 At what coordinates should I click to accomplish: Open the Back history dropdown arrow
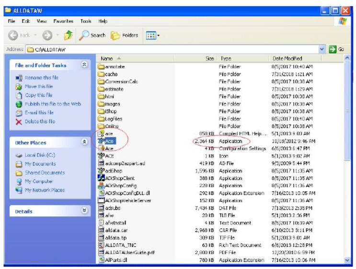35,35
